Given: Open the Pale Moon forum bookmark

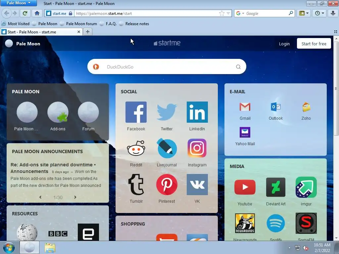Looking at the screenshot, I should pos(78,24).
